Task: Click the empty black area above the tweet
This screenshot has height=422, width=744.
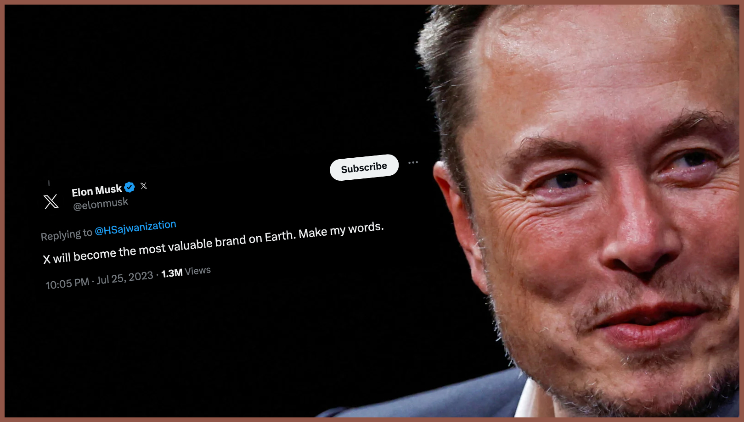Action: click(207, 83)
